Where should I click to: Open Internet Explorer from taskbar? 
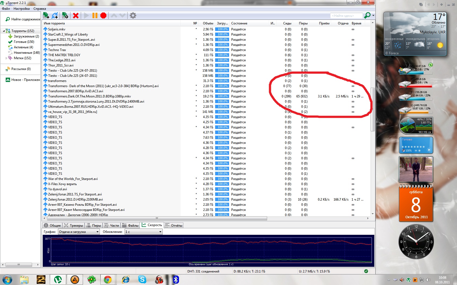point(125,280)
